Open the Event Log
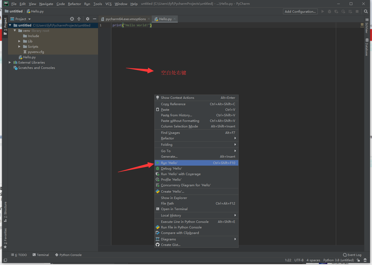Image resolution: width=372 pixels, height=265 pixels. 352,255
